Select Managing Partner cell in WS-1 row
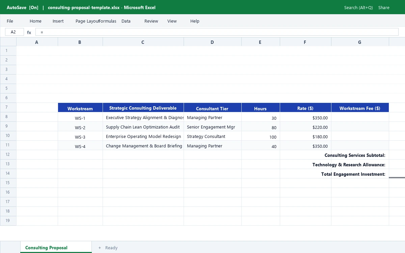The image size is (405, 253). point(213,117)
